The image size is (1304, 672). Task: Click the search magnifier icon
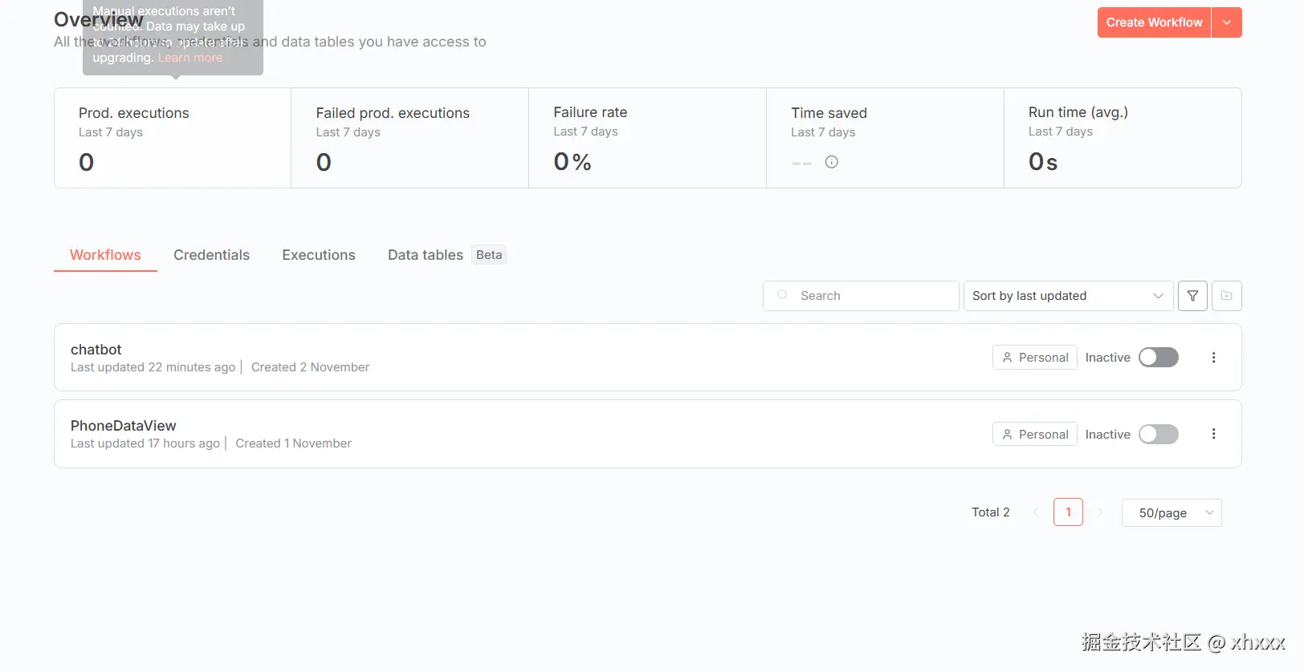pos(783,296)
